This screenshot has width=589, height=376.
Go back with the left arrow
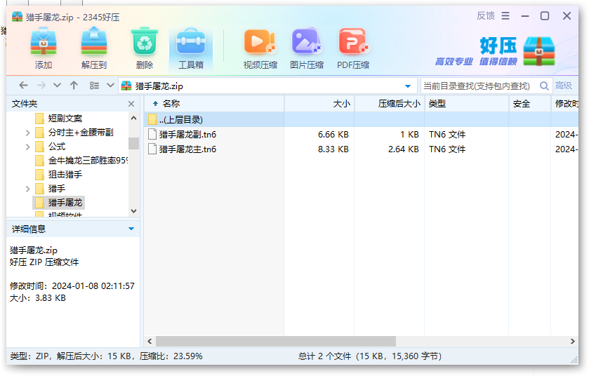[23, 86]
